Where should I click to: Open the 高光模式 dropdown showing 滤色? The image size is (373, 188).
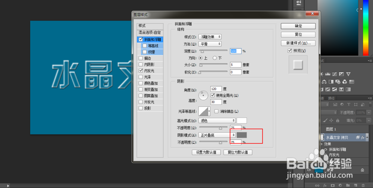point(217,121)
